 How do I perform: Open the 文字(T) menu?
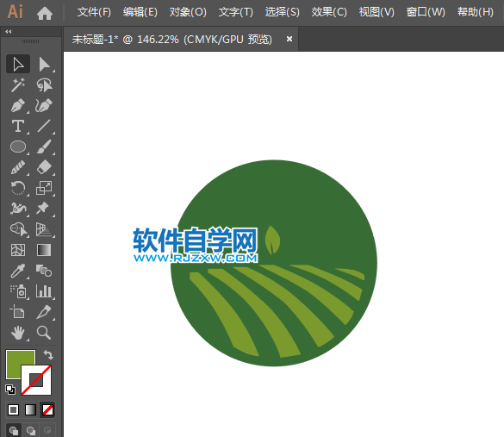pyautogui.click(x=235, y=12)
